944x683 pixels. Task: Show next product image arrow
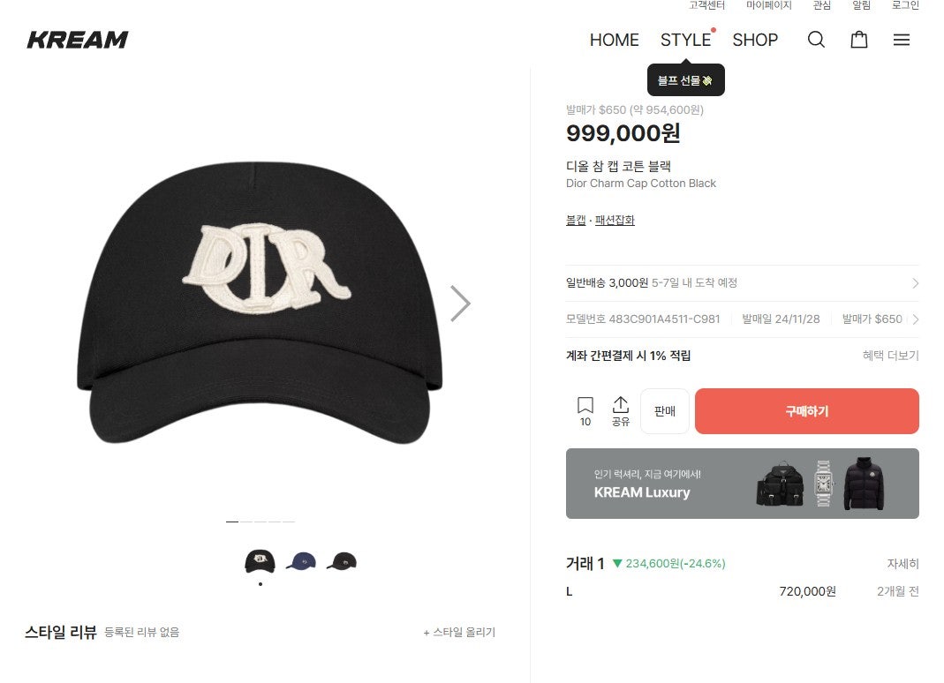click(460, 304)
